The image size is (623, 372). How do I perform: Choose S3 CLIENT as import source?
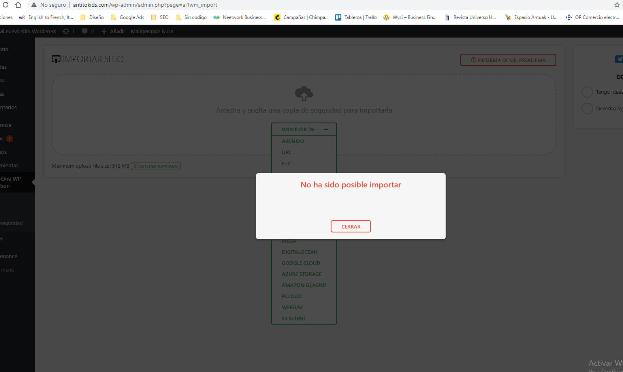point(294,318)
